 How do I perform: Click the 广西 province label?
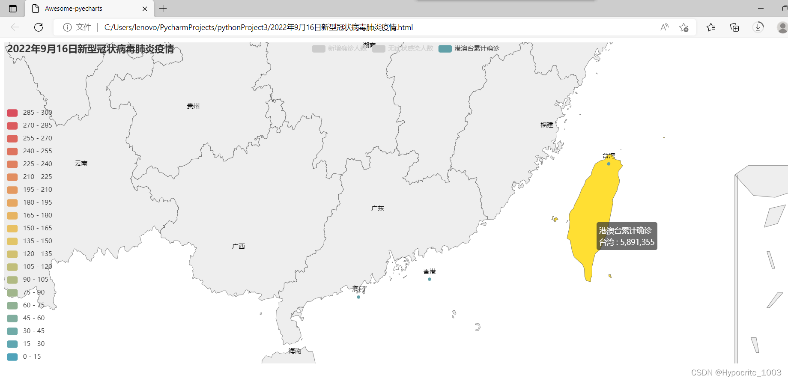(x=239, y=246)
